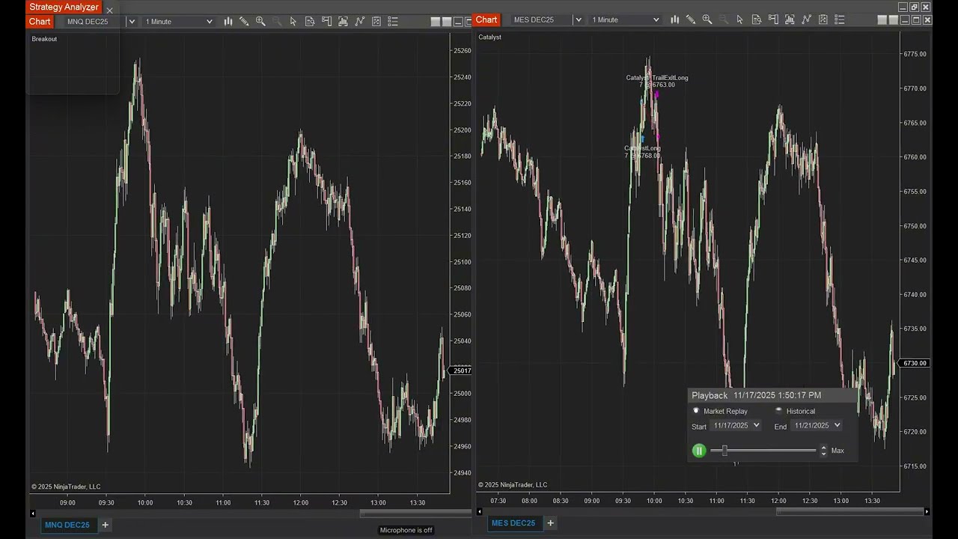Open Strategies icon in MNQ chart toolbar
The image size is (958, 539).
click(376, 22)
